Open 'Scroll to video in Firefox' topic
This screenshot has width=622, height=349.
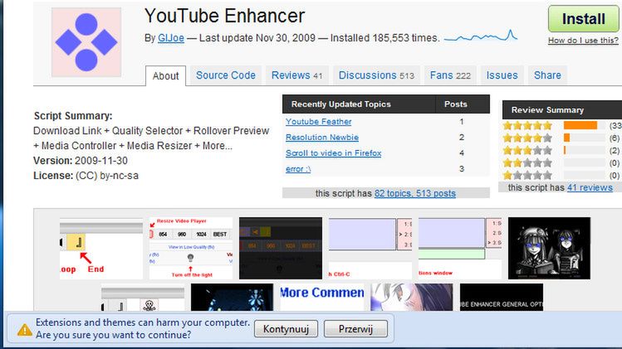[x=334, y=153]
